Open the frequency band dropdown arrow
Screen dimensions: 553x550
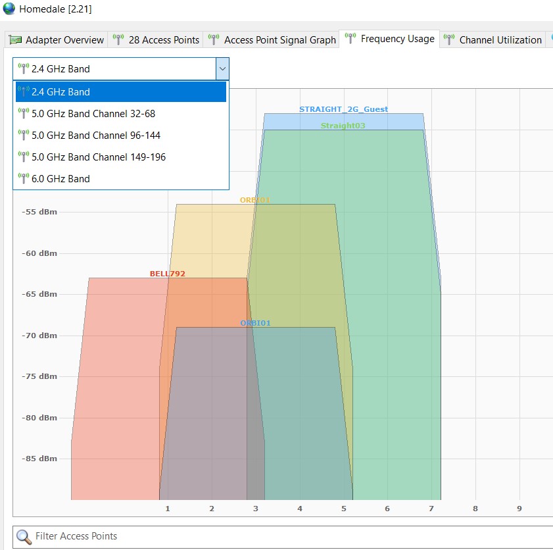[x=222, y=68]
